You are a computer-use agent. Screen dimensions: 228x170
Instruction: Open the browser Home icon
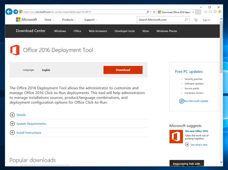click(206, 12)
